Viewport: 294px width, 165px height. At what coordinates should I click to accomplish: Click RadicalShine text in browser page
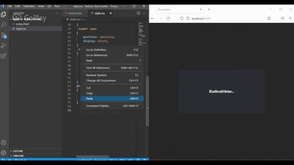(221, 91)
